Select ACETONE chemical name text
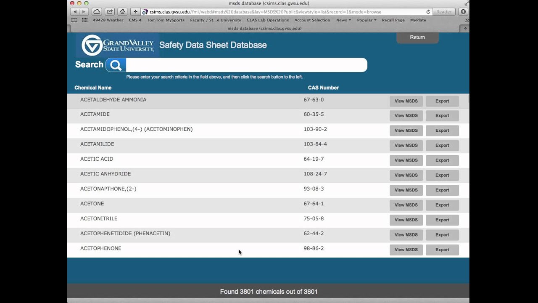The image size is (538, 303). [x=92, y=204]
